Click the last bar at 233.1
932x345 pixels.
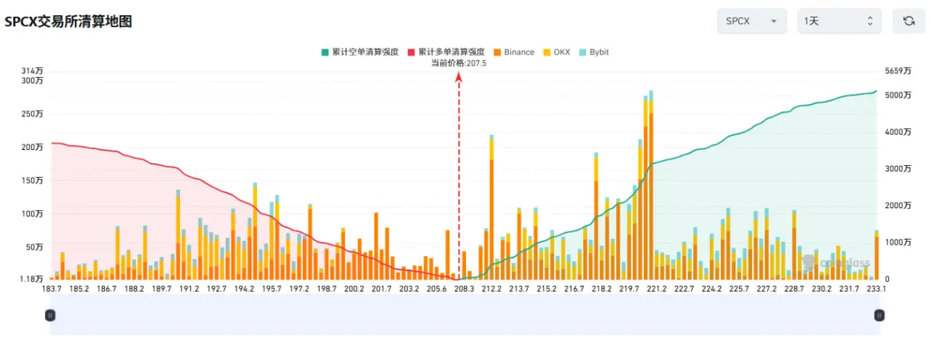[877, 255]
